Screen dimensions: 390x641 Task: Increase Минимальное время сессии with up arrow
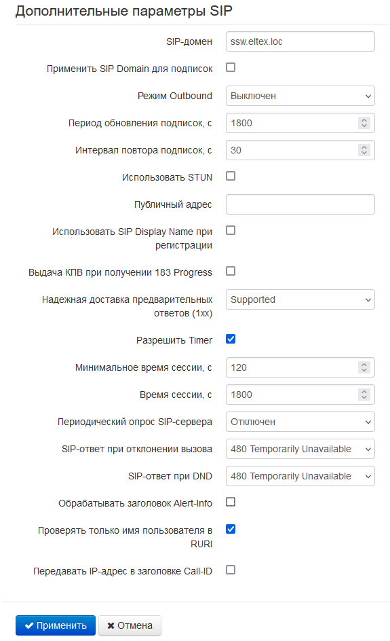[x=364, y=365]
